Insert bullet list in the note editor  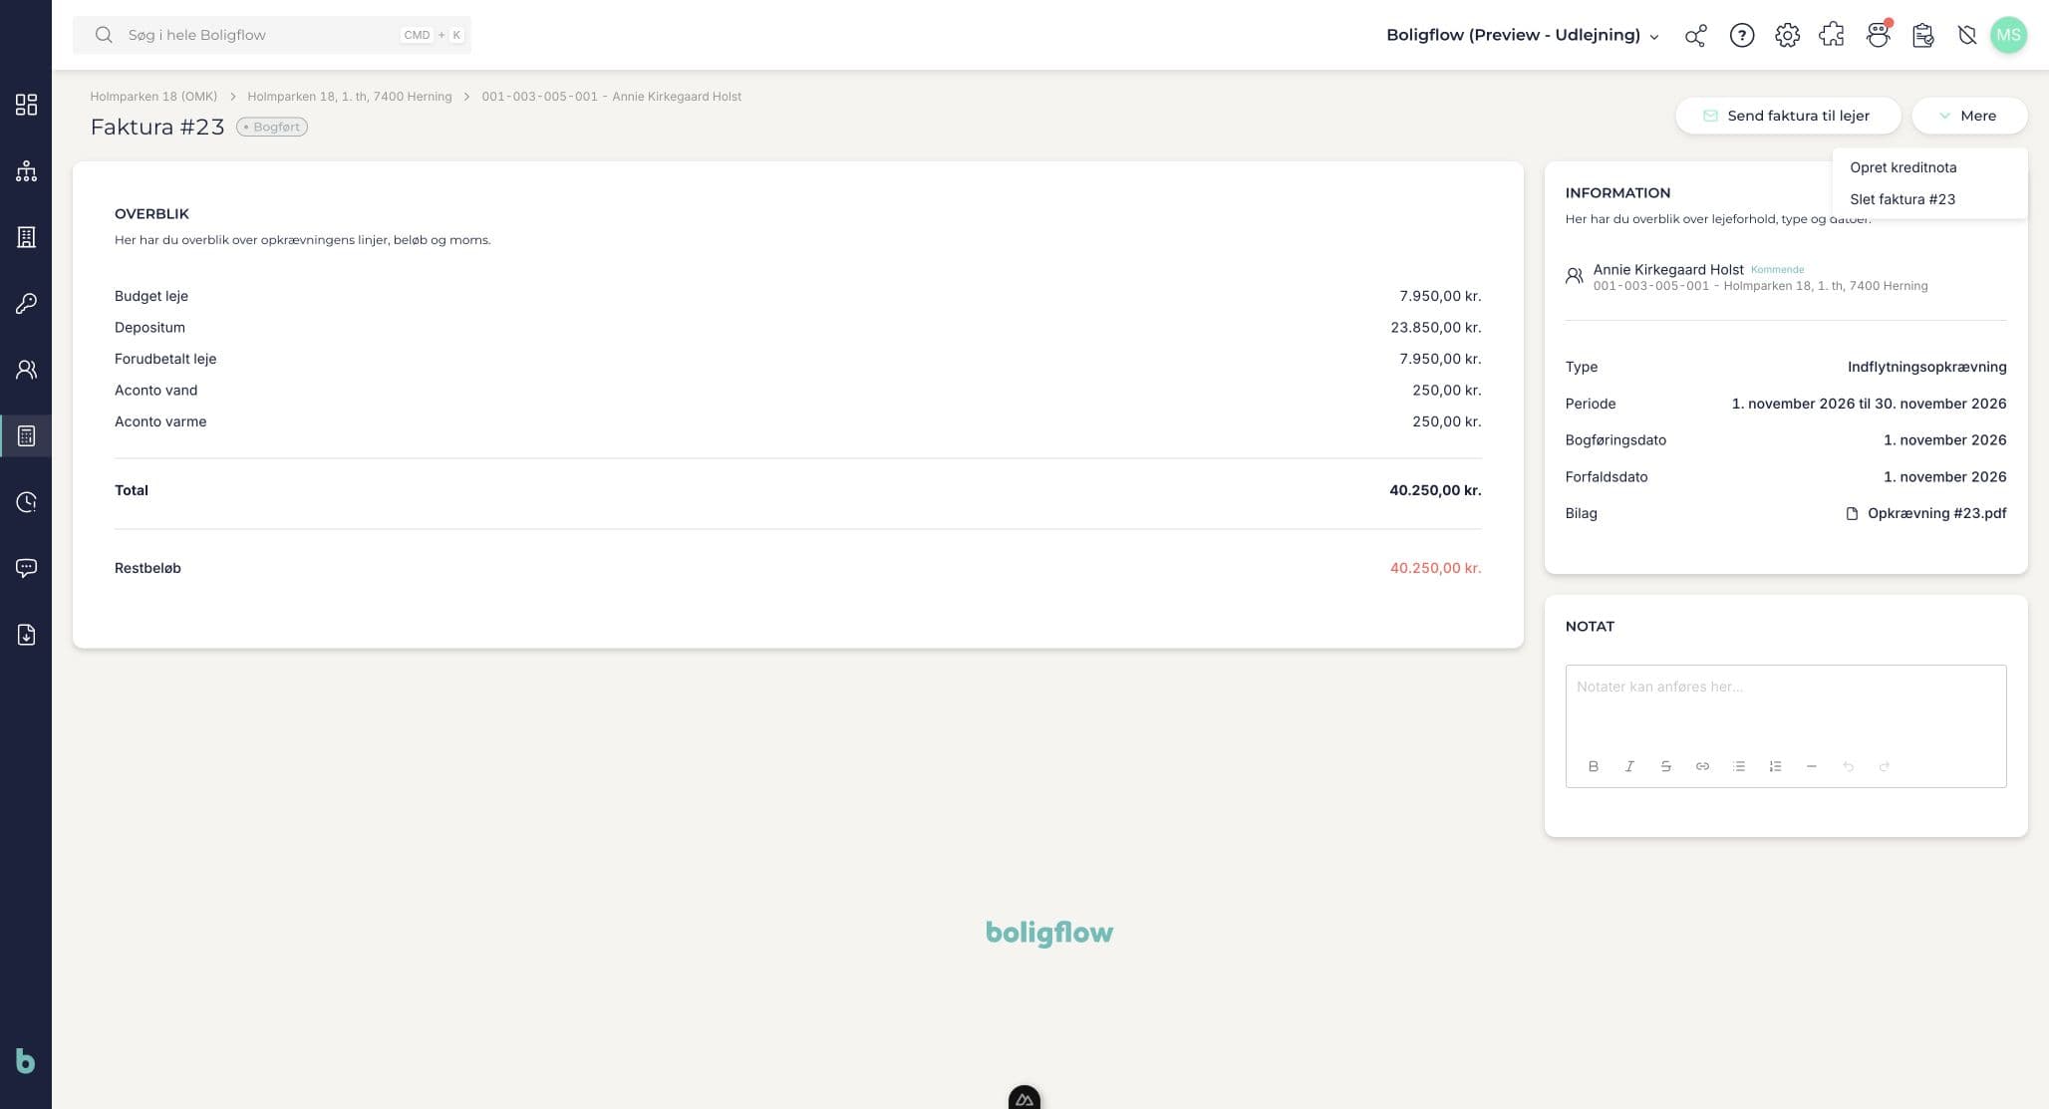click(1739, 766)
